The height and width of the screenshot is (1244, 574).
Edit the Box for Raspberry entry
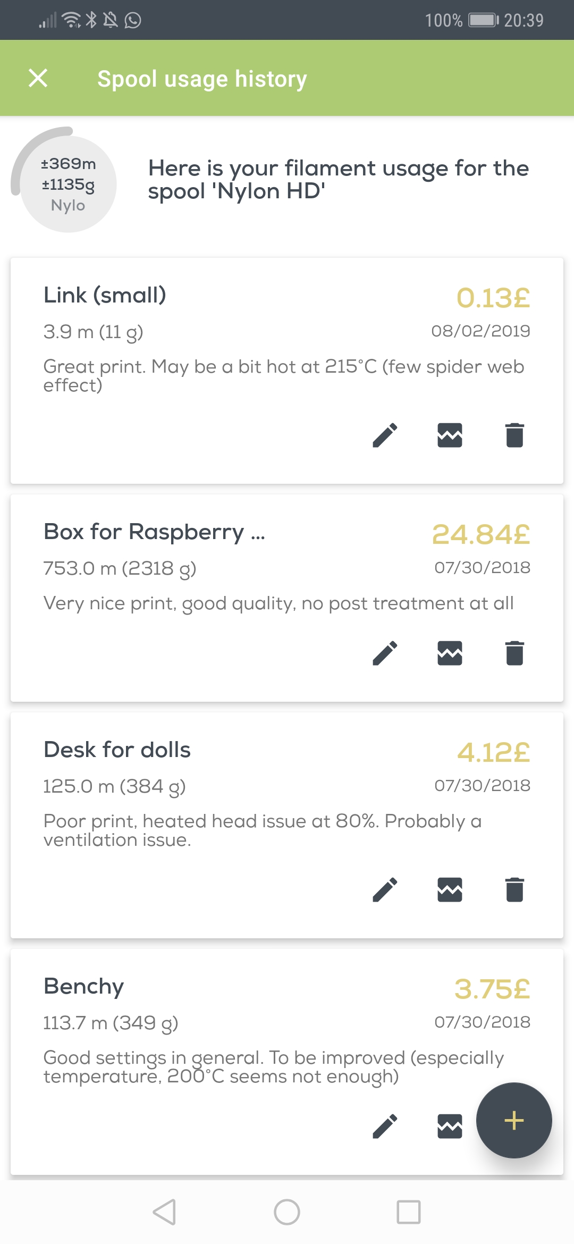tap(385, 653)
